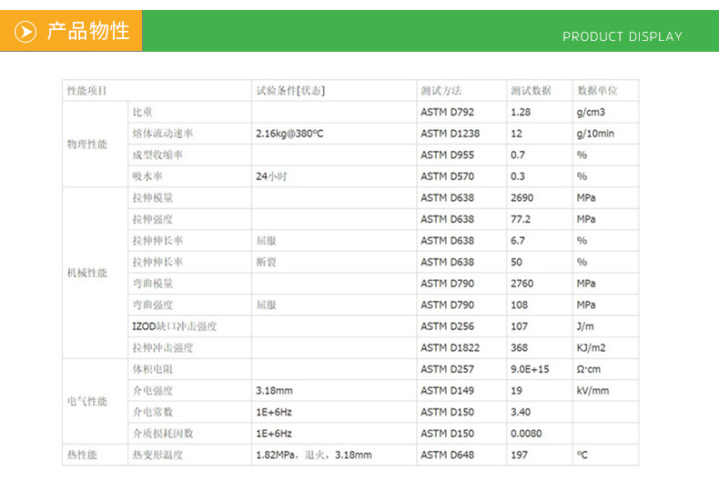Click the 成型收缩率 property cell
Viewport: 719px width, 480px height.
tap(189, 155)
